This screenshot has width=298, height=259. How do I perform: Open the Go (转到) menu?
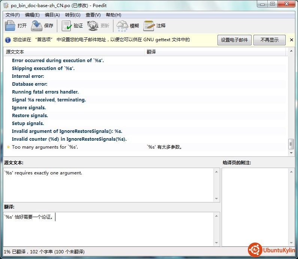click(73, 15)
